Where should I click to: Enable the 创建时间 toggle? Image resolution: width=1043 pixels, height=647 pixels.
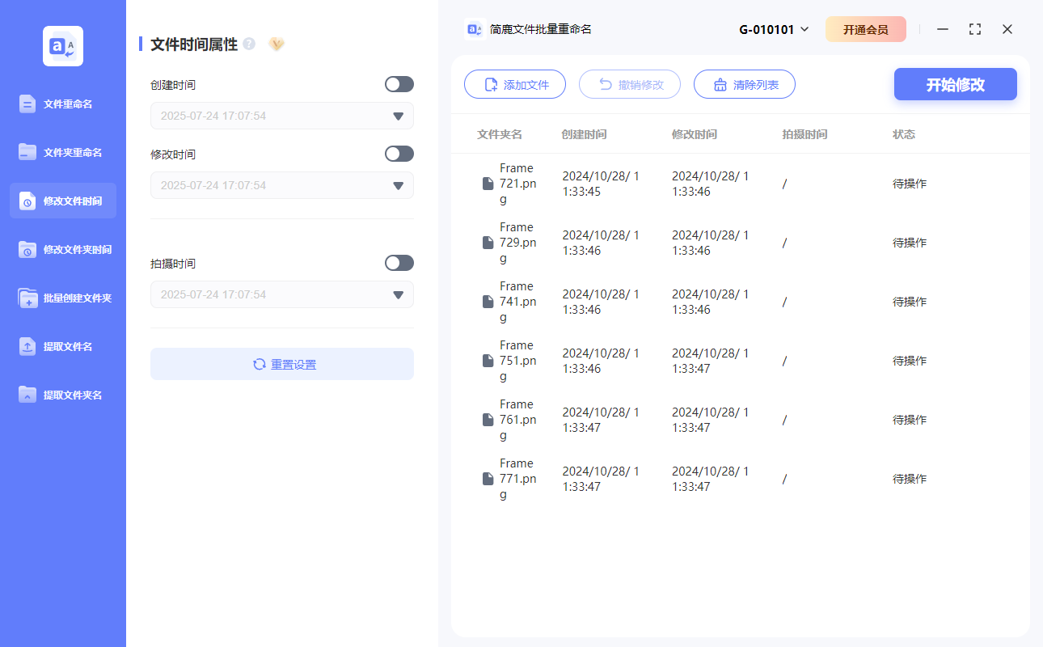coord(399,84)
